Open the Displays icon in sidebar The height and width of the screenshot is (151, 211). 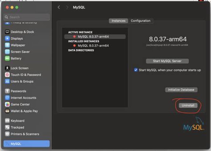7,39
